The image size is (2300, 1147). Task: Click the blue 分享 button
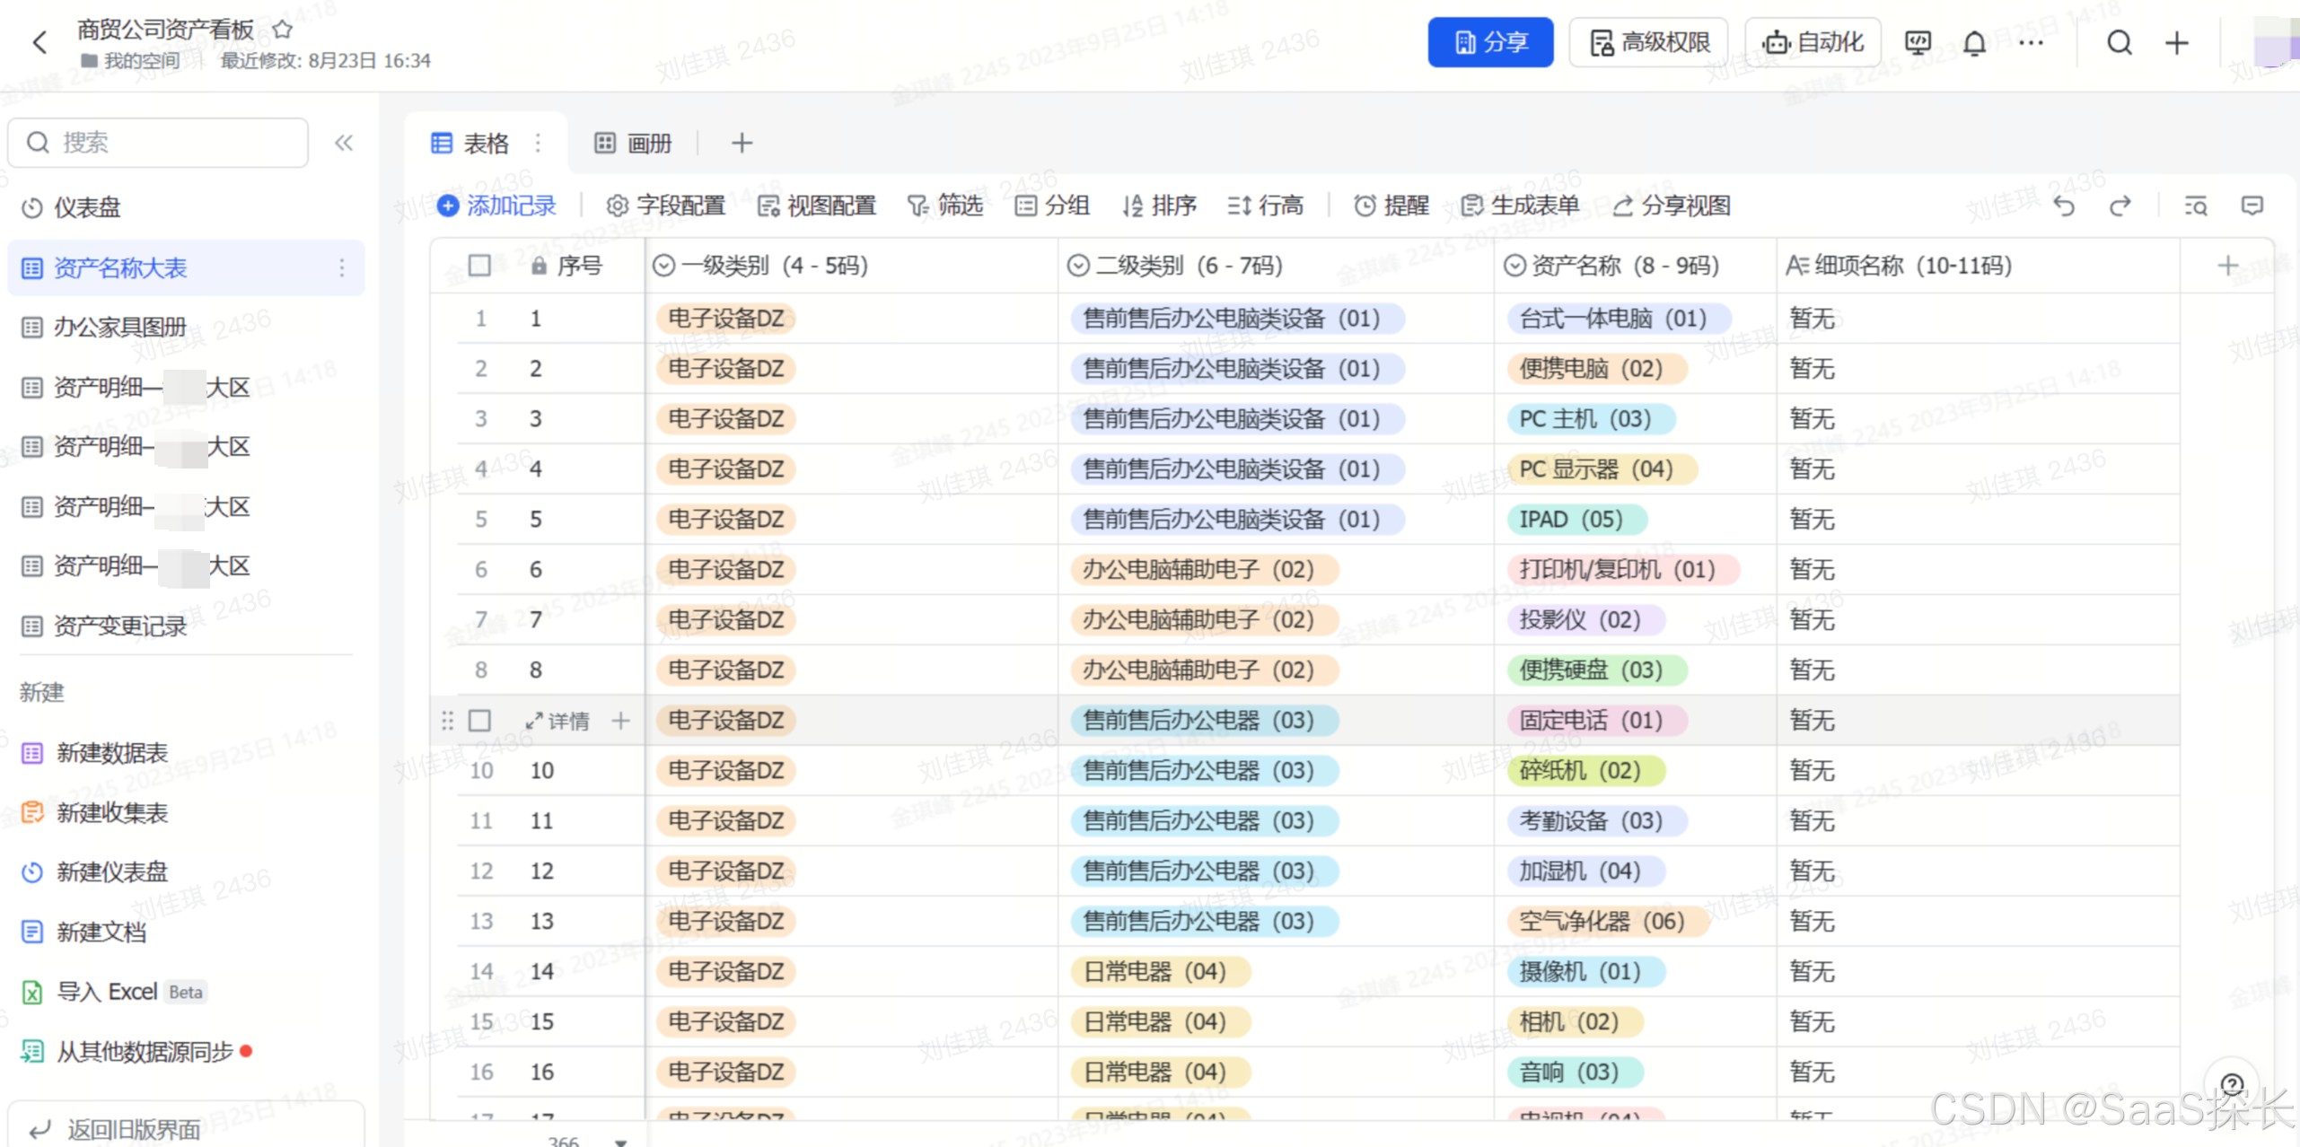1489,42
